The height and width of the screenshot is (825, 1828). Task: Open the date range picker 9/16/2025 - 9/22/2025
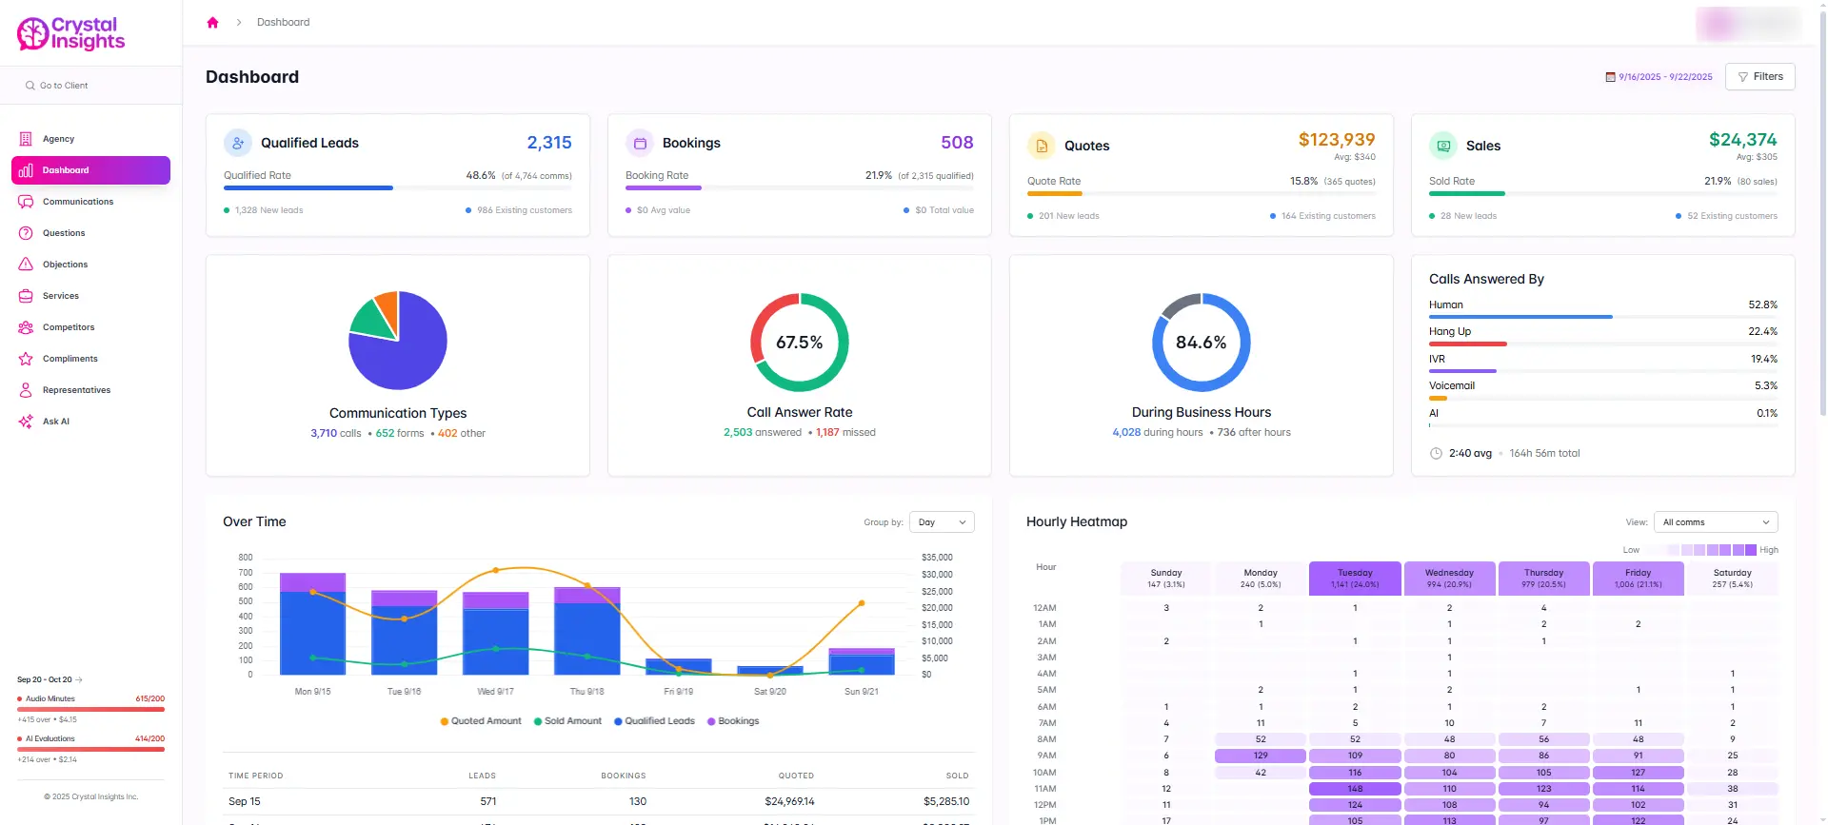tap(1659, 77)
